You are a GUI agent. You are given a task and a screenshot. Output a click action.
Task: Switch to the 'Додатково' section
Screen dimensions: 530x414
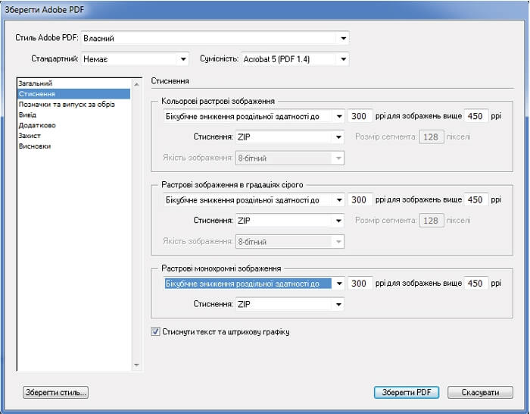36,125
